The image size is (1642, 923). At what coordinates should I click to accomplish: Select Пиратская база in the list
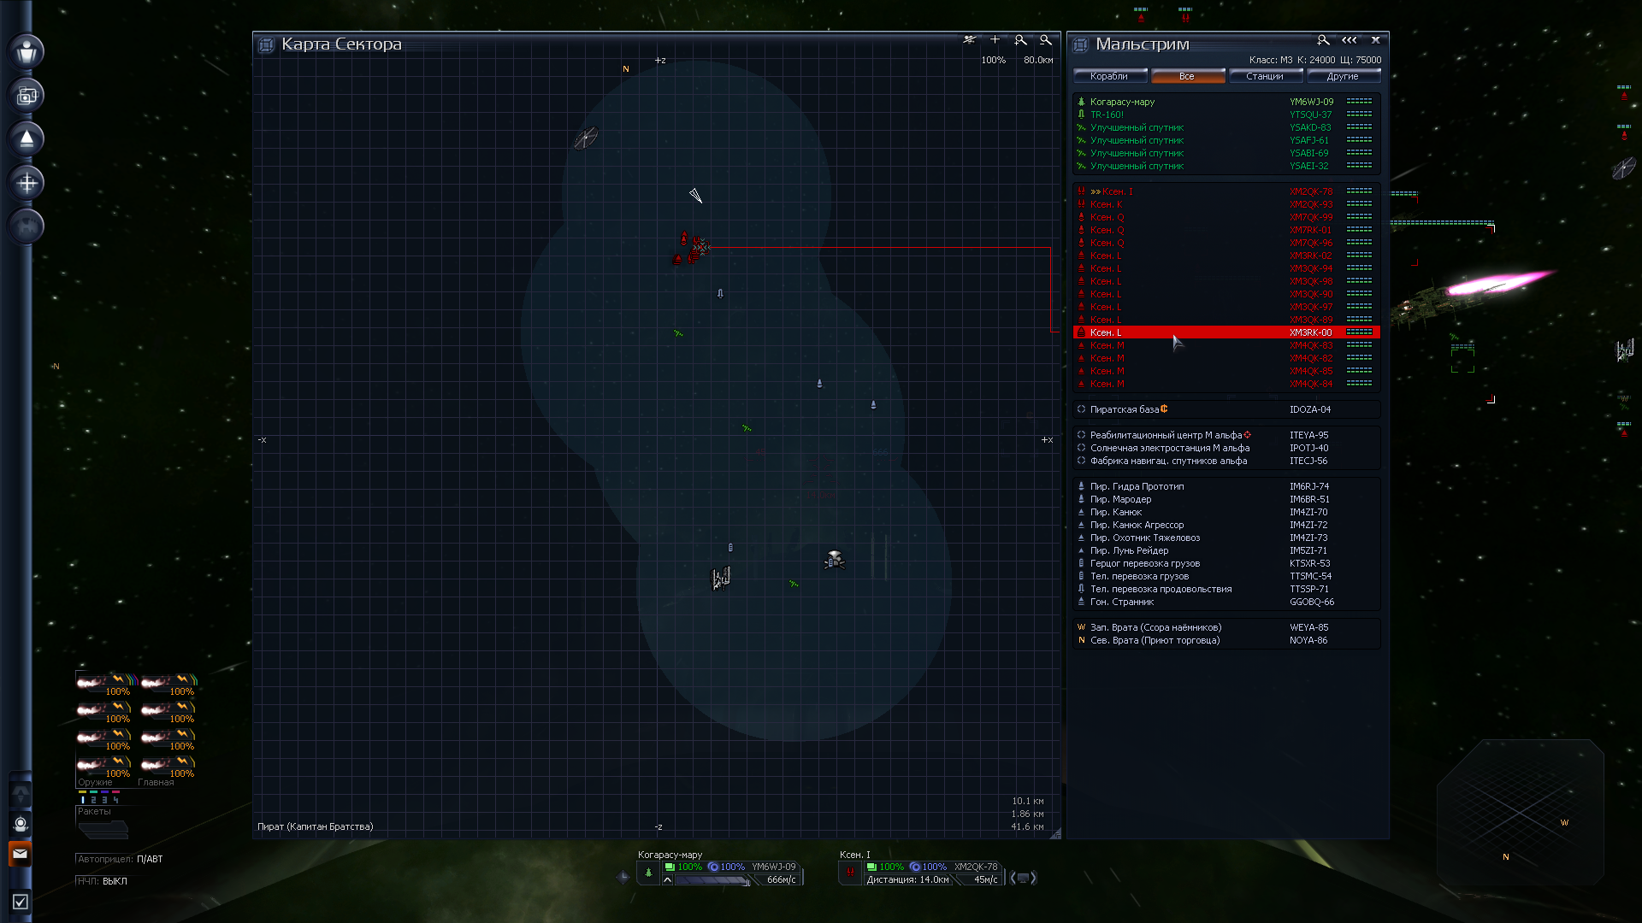1226,409
